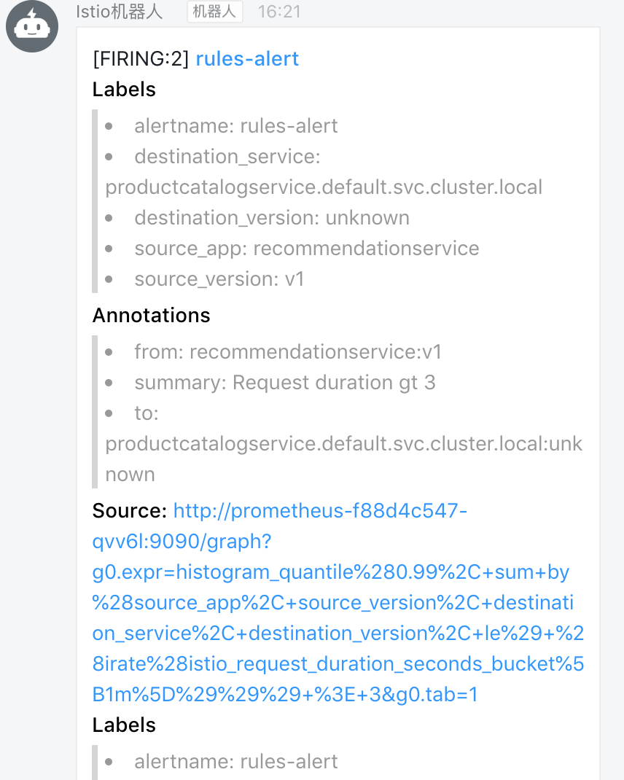Open the rules-alert title link
The width and height of the screenshot is (624, 780).
tap(247, 59)
